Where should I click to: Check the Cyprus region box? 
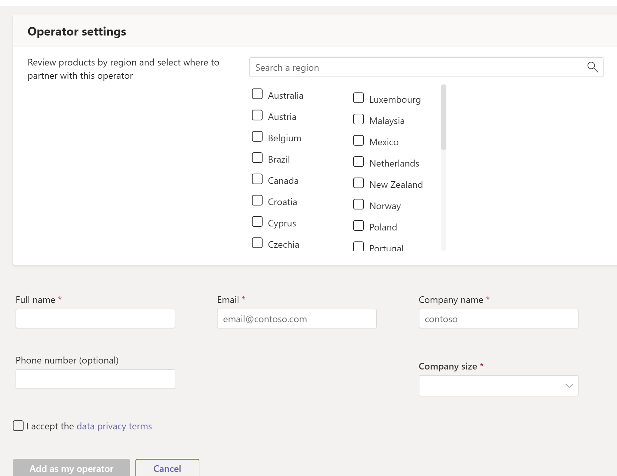257,222
